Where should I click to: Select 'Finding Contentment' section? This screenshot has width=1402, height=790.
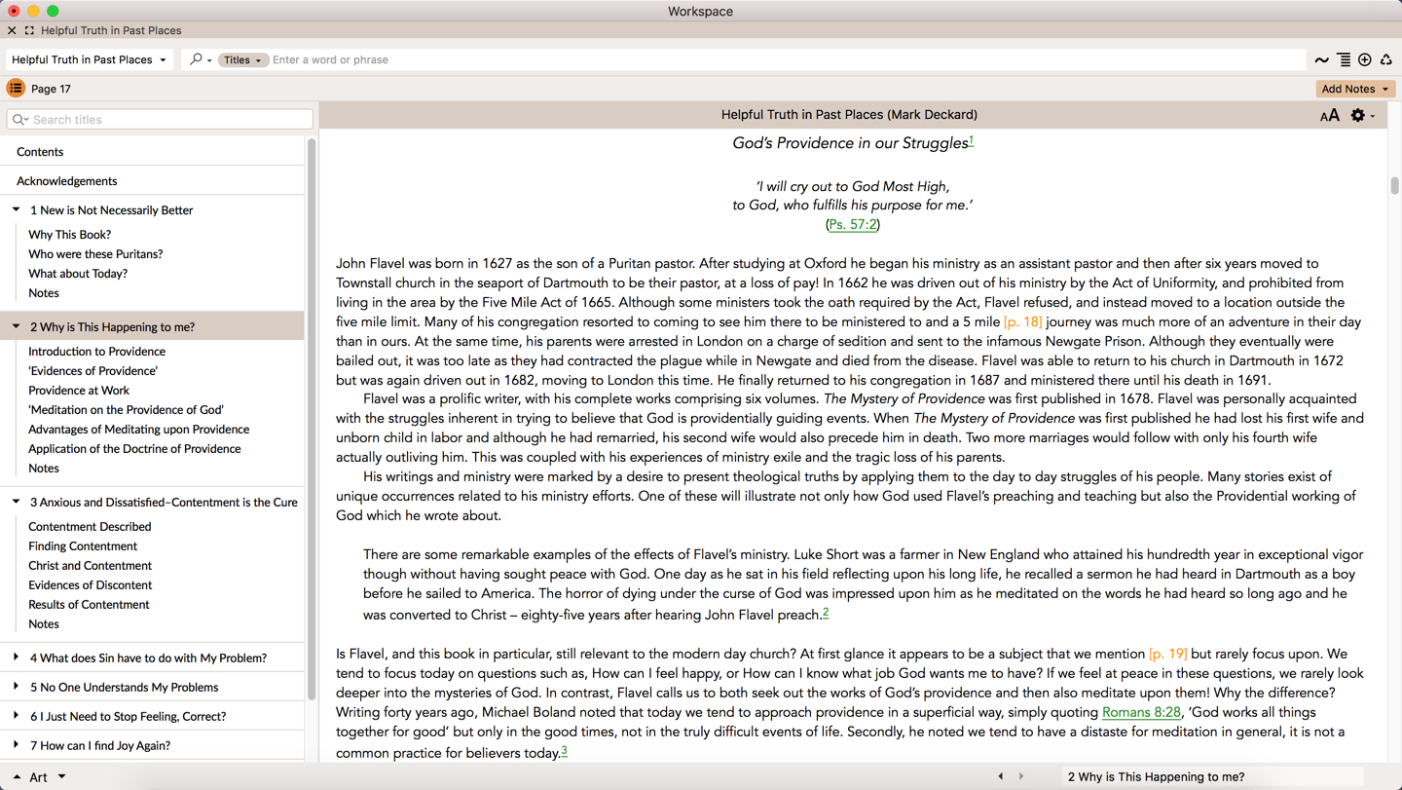(83, 546)
